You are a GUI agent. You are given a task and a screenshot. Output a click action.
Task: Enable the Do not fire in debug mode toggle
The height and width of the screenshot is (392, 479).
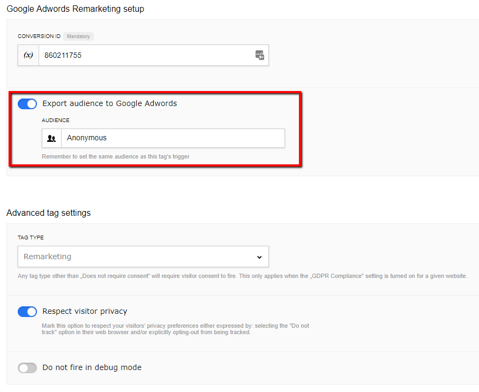pyautogui.click(x=27, y=368)
